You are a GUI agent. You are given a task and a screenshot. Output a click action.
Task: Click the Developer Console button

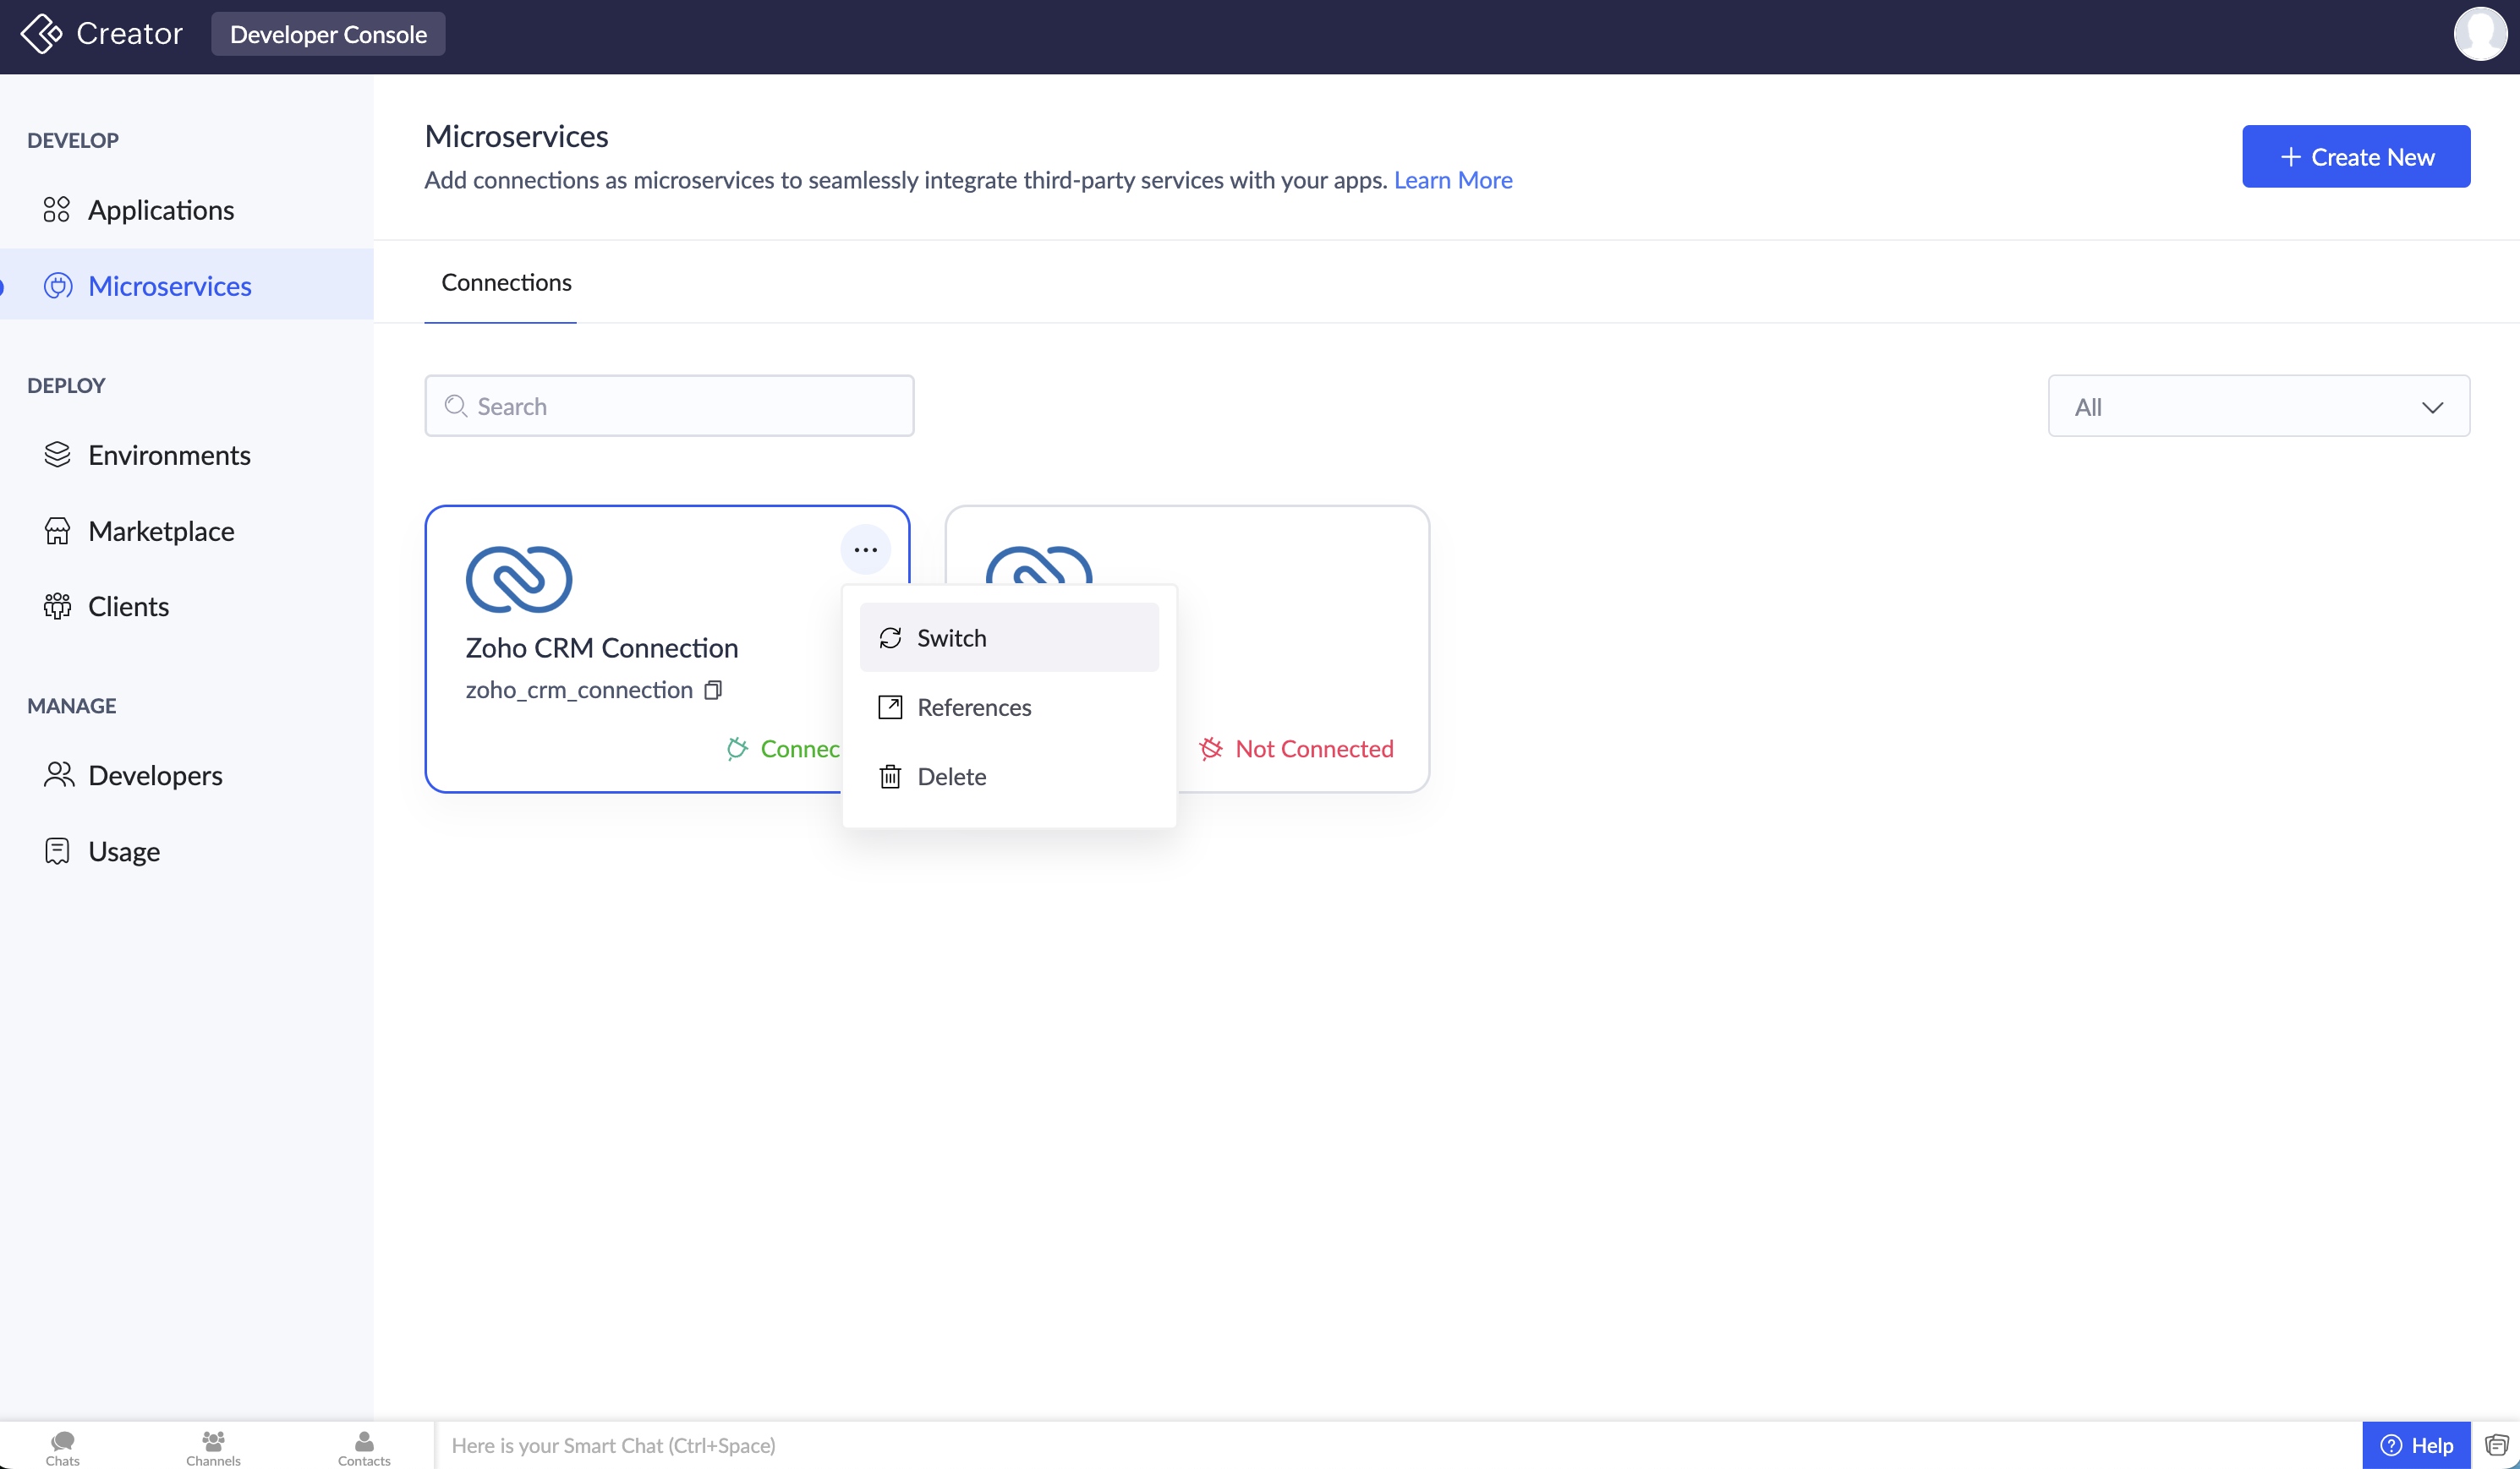click(328, 34)
